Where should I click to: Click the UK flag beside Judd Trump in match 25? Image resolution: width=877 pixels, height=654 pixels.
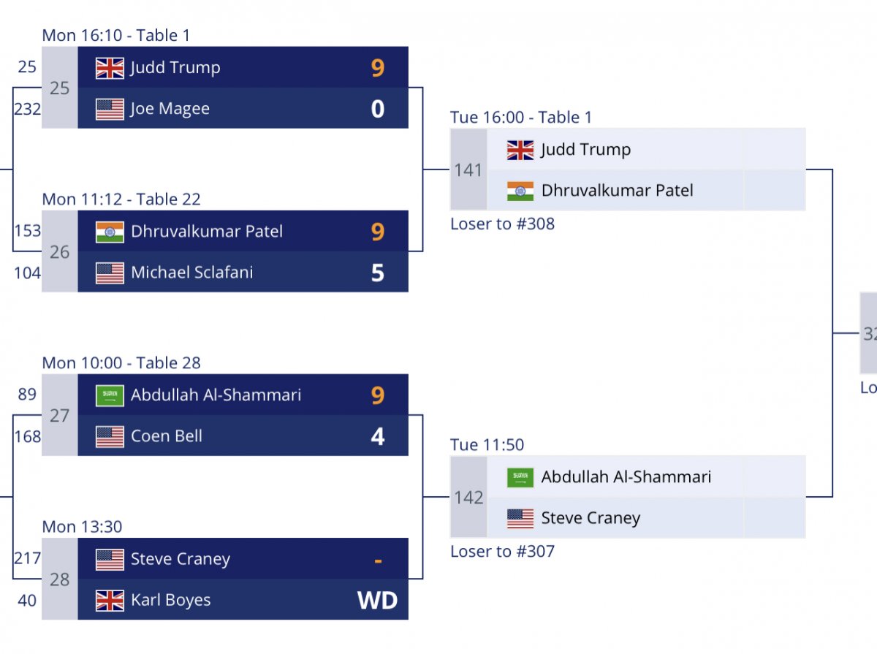[110, 68]
